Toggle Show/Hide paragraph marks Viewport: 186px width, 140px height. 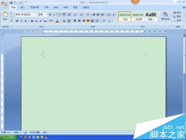pos(113,15)
